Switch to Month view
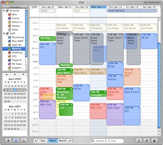This screenshot has width=163, height=145. 63,141
